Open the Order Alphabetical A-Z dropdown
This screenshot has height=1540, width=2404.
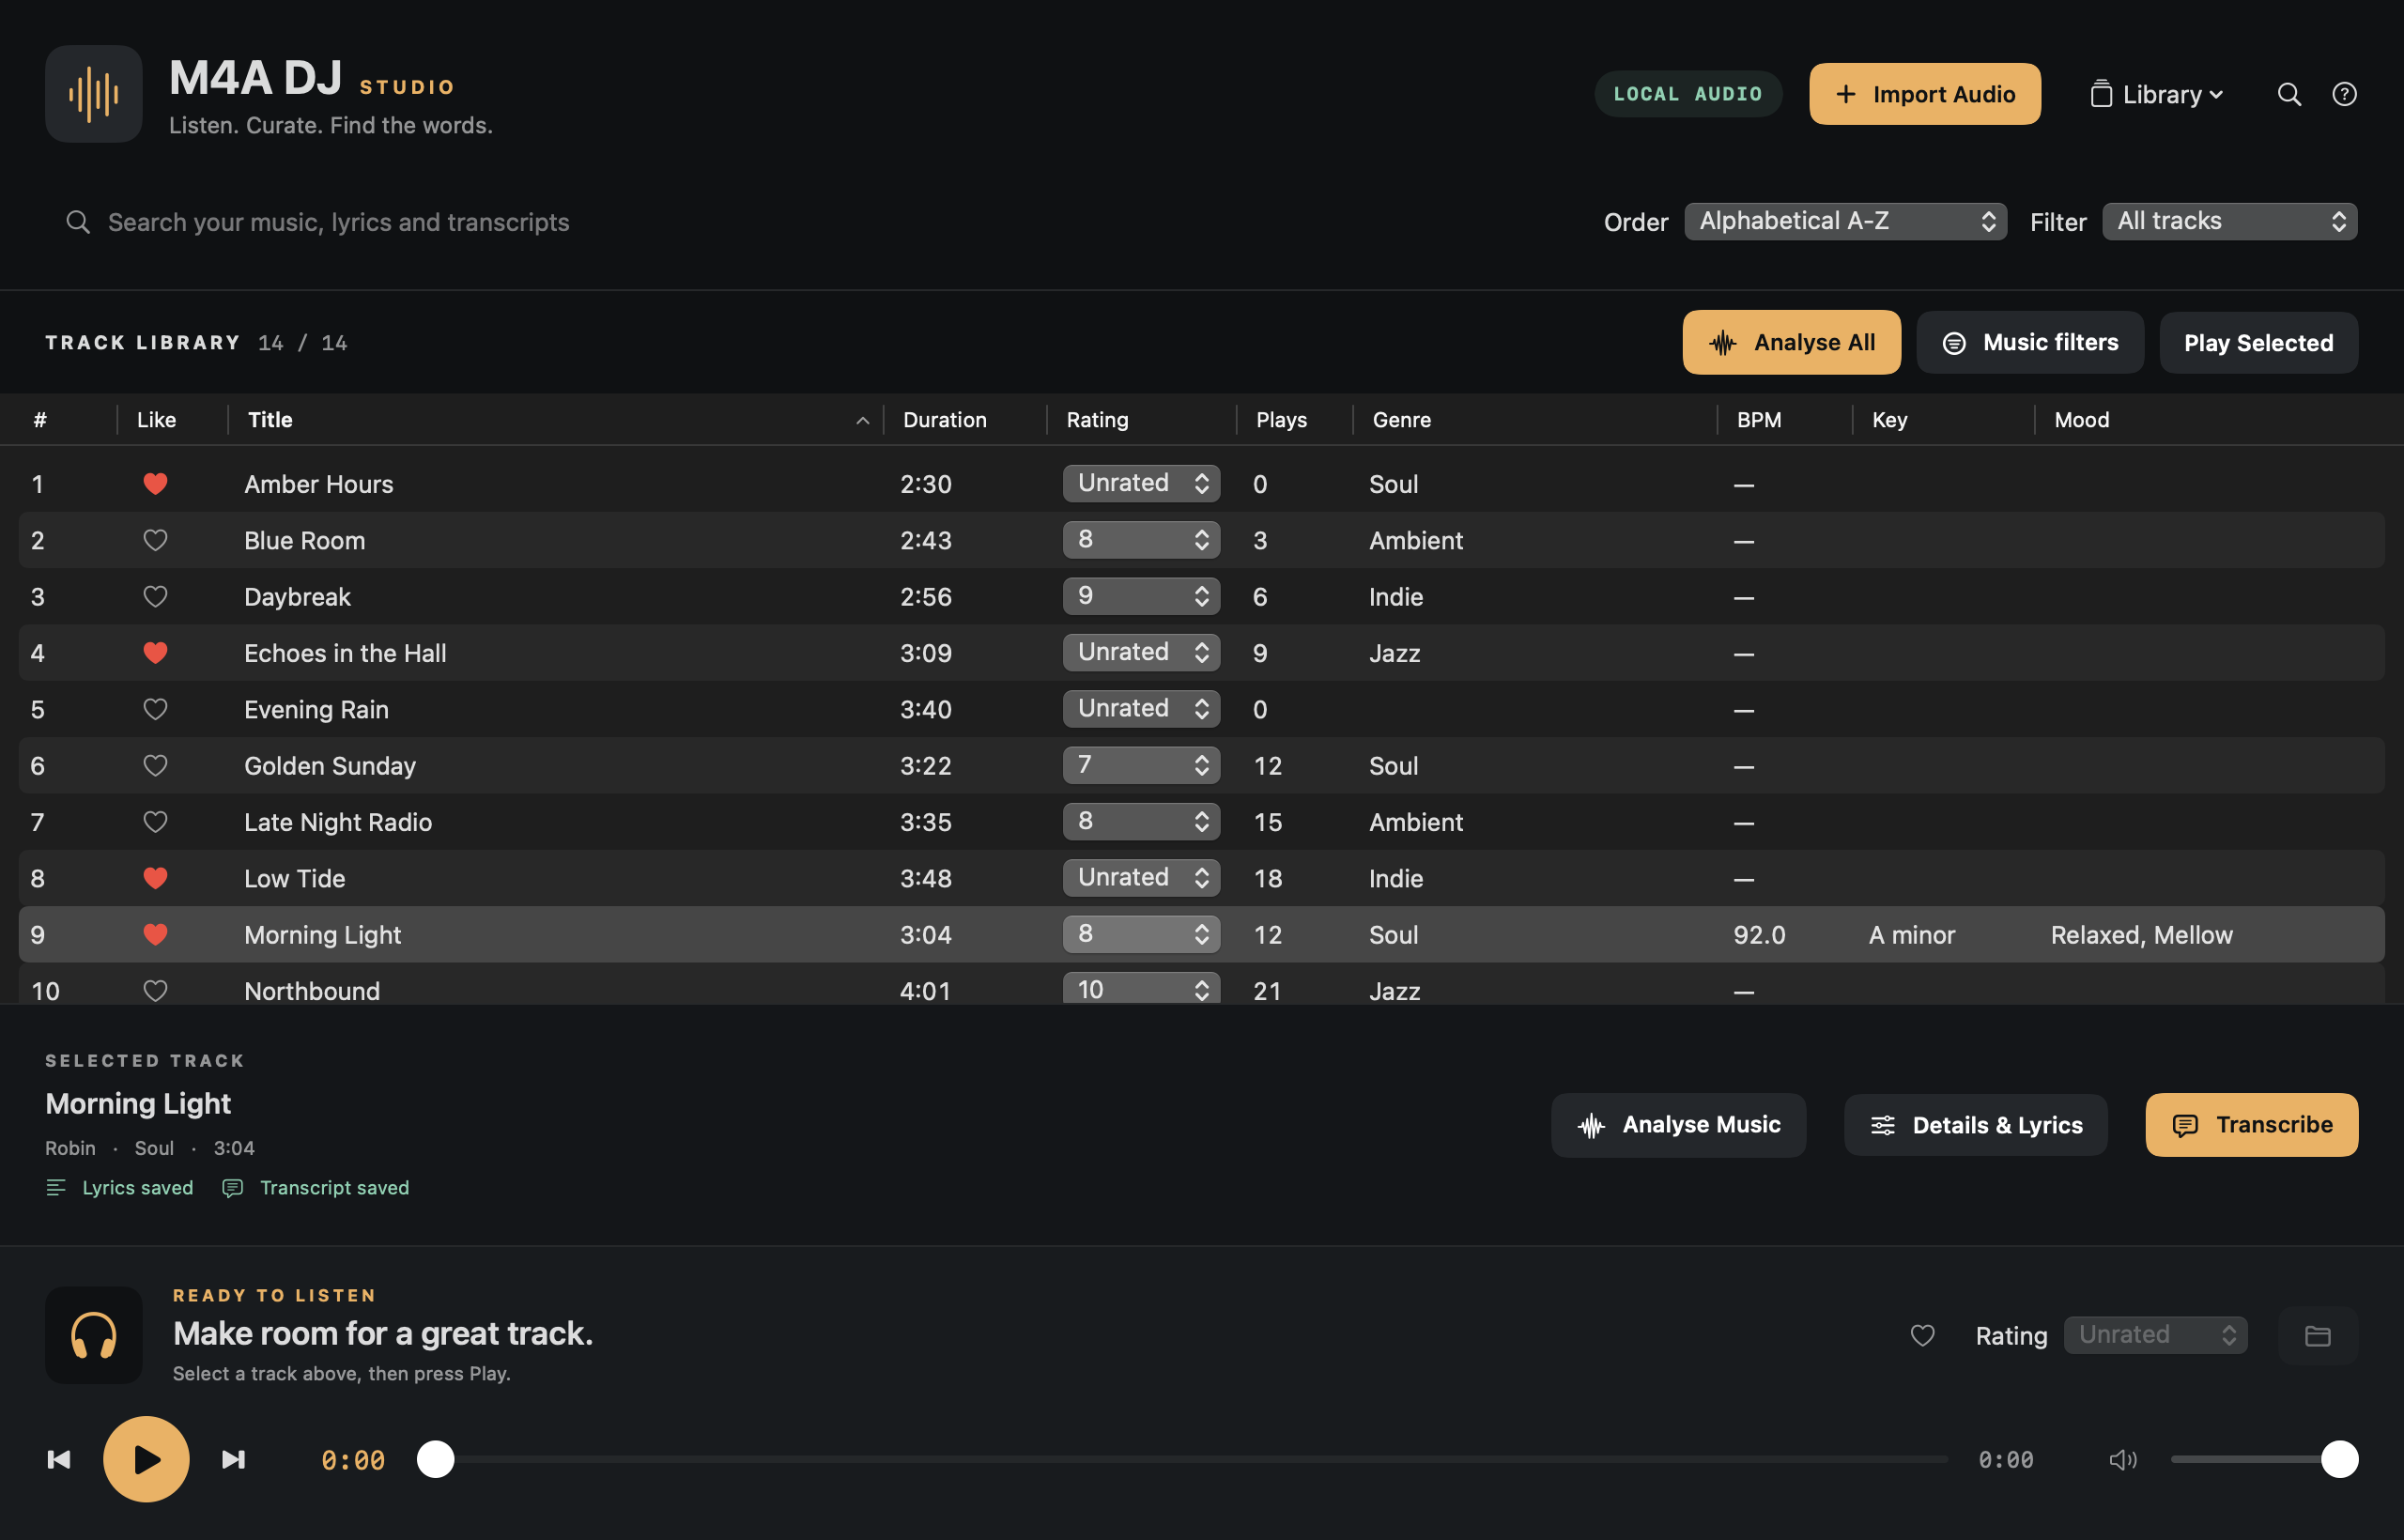click(1845, 221)
